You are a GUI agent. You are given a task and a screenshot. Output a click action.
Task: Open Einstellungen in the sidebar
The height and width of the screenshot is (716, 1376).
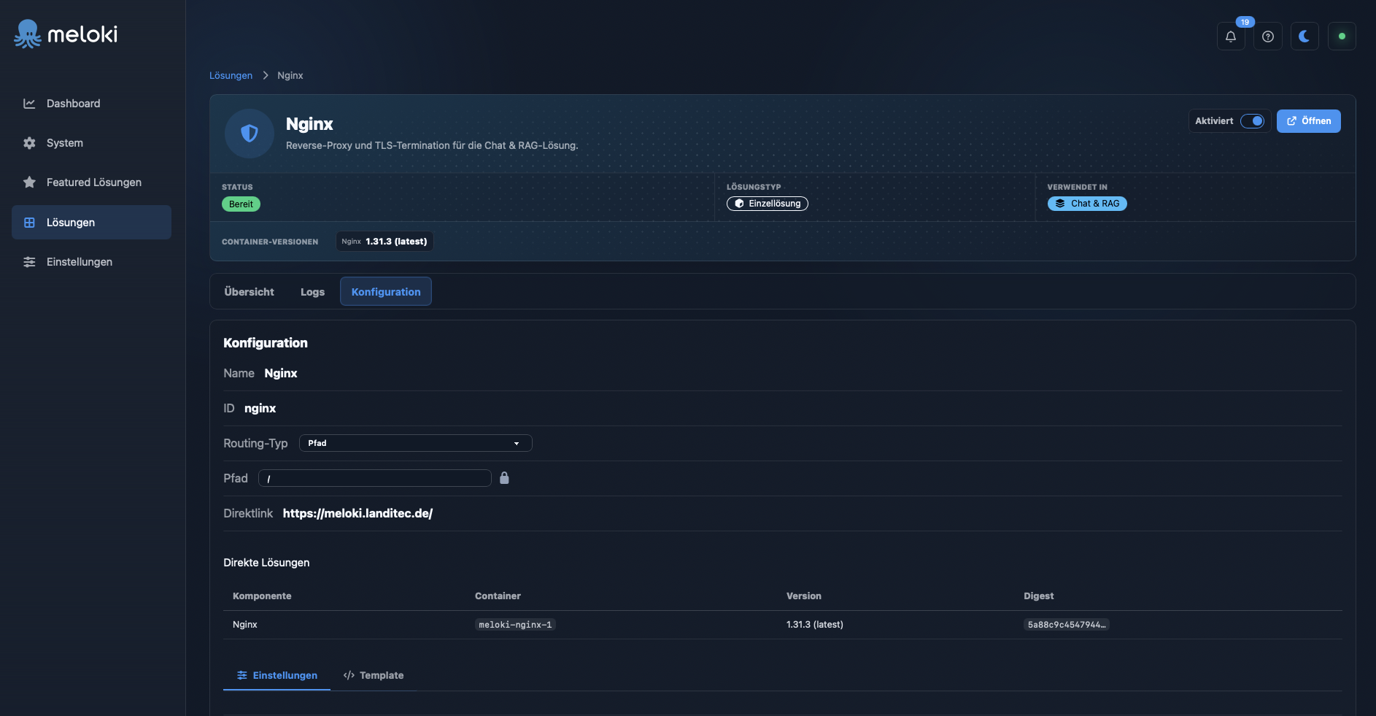[x=91, y=262]
